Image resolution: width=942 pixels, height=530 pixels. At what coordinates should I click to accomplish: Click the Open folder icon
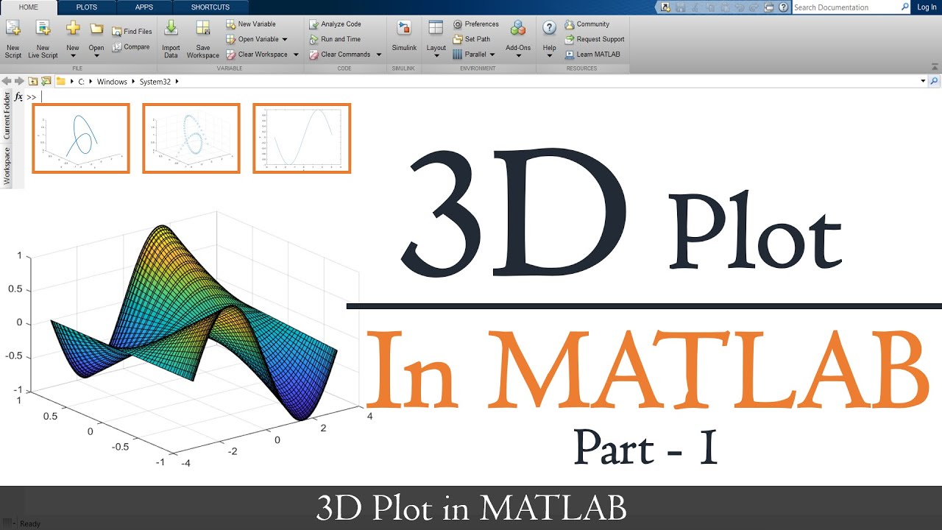[96, 29]
